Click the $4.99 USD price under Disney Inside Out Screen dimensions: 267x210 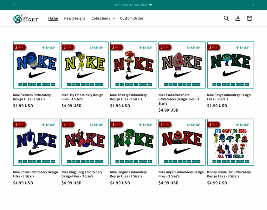(217, 183)
